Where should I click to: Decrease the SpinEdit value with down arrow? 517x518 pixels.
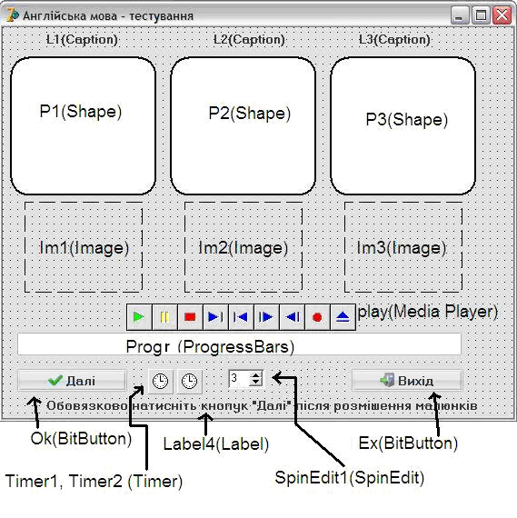pos(256,382)
